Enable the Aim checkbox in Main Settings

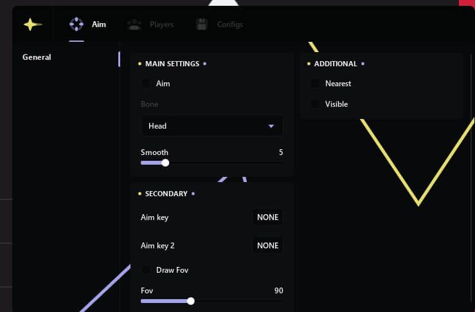tap(146, 84)
